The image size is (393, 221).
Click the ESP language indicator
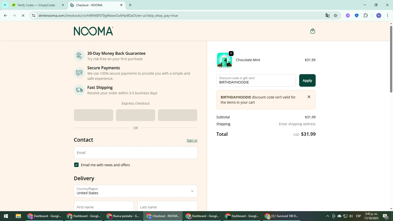pos(358,216)
